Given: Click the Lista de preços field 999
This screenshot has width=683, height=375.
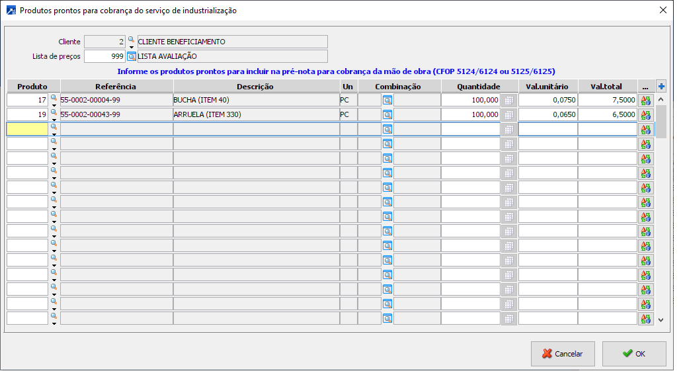Looking at the screenshot, I should point(104,57).
